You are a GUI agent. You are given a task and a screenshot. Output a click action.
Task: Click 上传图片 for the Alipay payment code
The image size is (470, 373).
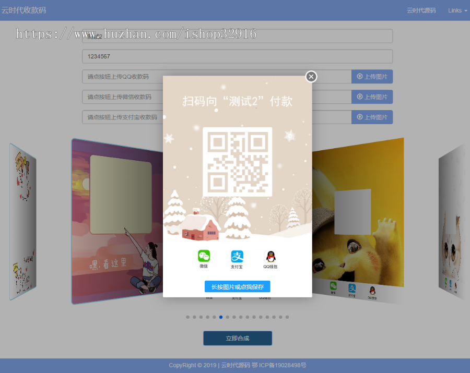point(372,117)
